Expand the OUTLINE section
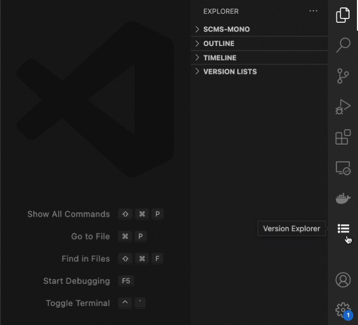Screen dimensions: 358x325 pos(259,43)
